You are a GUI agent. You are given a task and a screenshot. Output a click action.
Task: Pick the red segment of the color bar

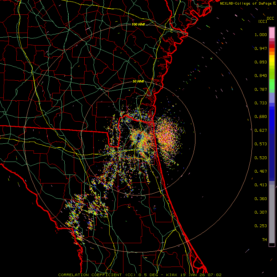(272, 46)
